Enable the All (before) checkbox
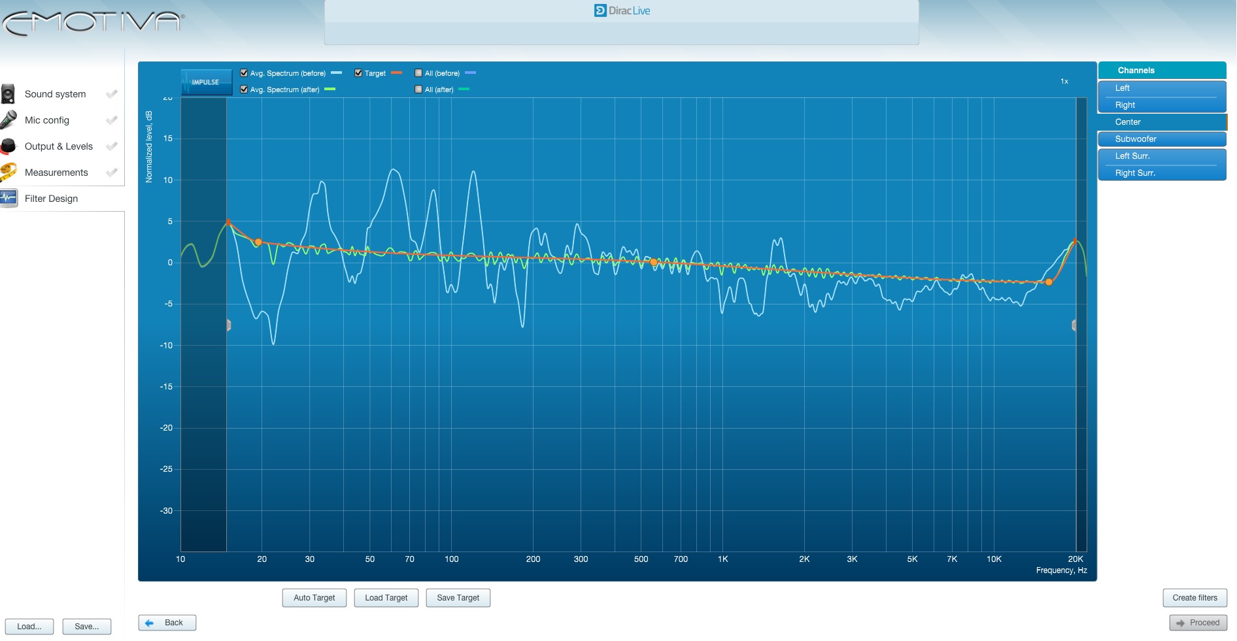Viewport: 1237px width, 641px height. pos(418,73)
